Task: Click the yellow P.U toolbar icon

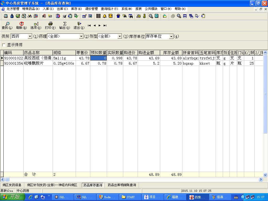Action: [111, 16]
